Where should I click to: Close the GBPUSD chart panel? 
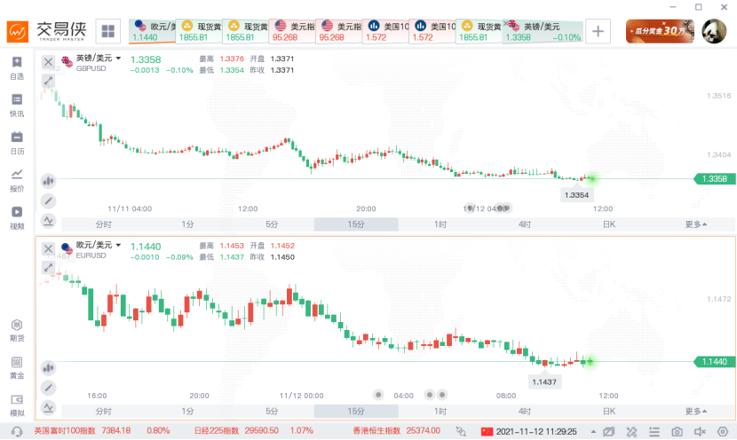[48, 62]
